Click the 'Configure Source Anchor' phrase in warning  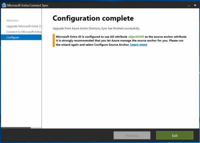pos(112,45)
